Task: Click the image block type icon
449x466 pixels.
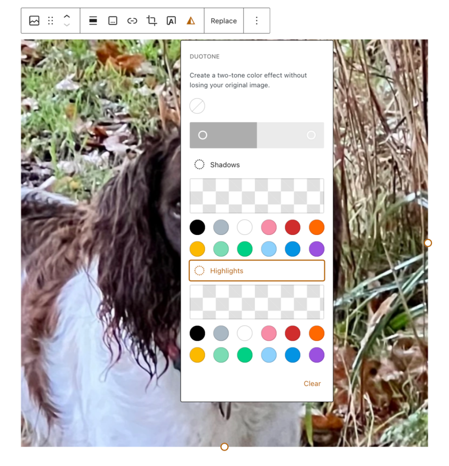Action: (34, 21)
